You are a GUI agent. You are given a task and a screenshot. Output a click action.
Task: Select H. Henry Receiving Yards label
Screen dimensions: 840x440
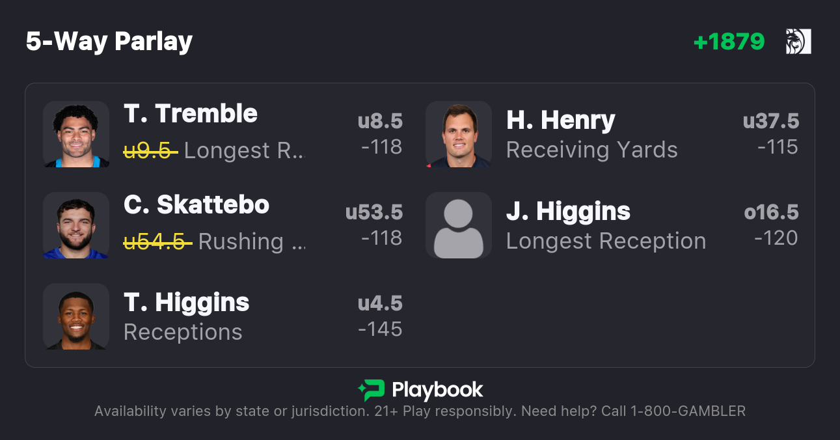point(591,150)
